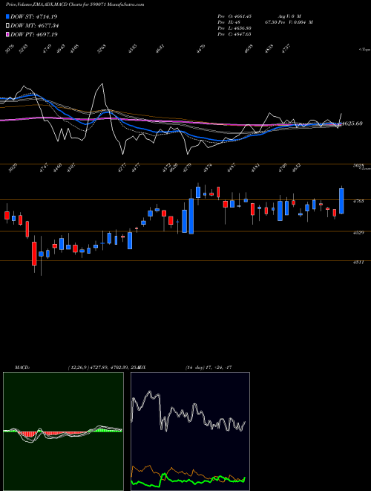Click the tall red candlestick at the low
Screen dimensions: 371x491
[x=34, y=254]
